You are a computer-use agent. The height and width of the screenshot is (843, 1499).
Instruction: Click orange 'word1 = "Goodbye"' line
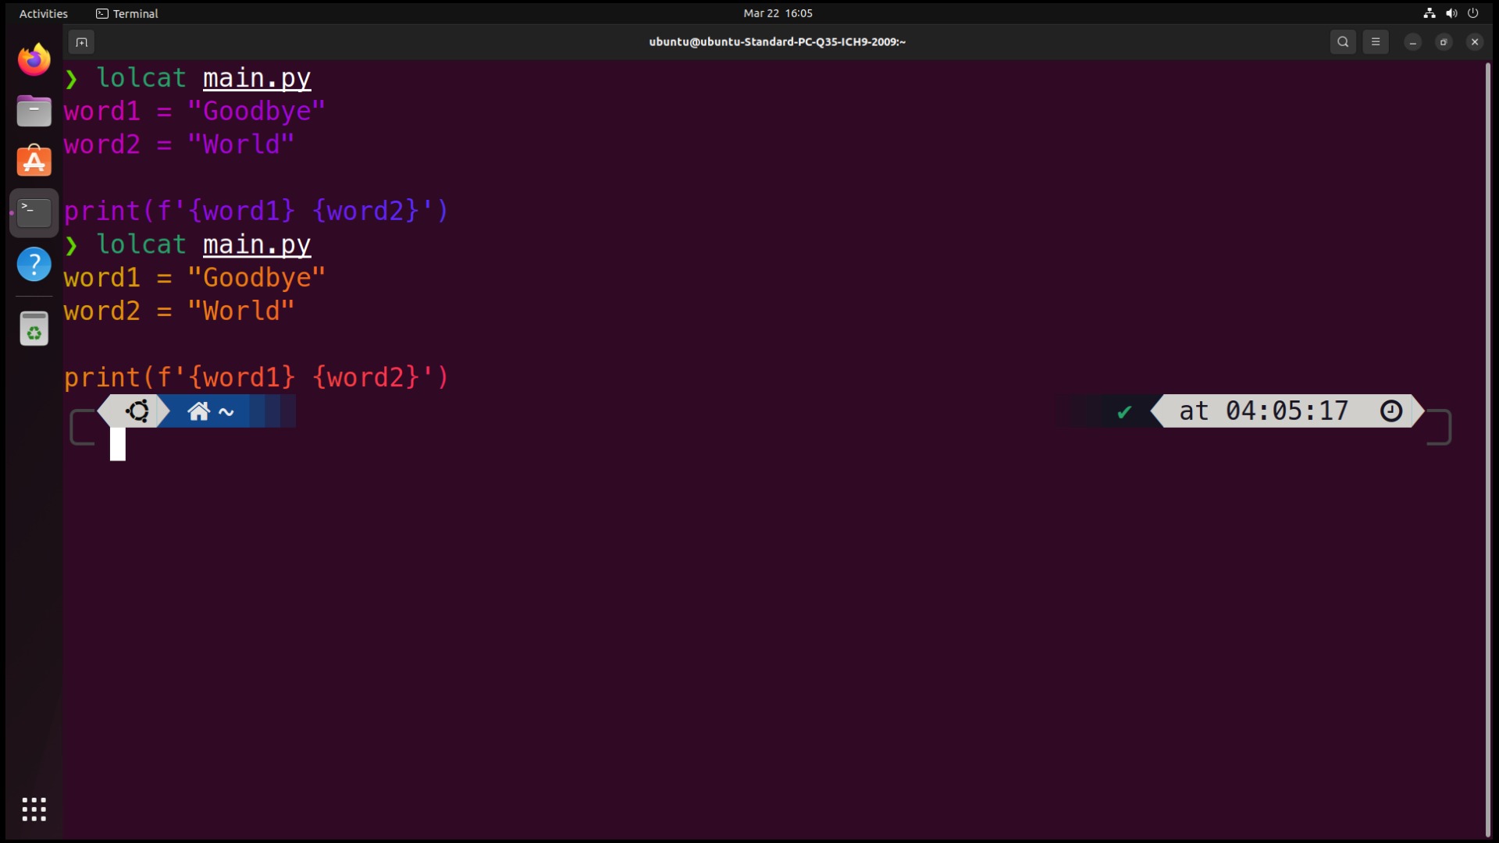[194, 278]
